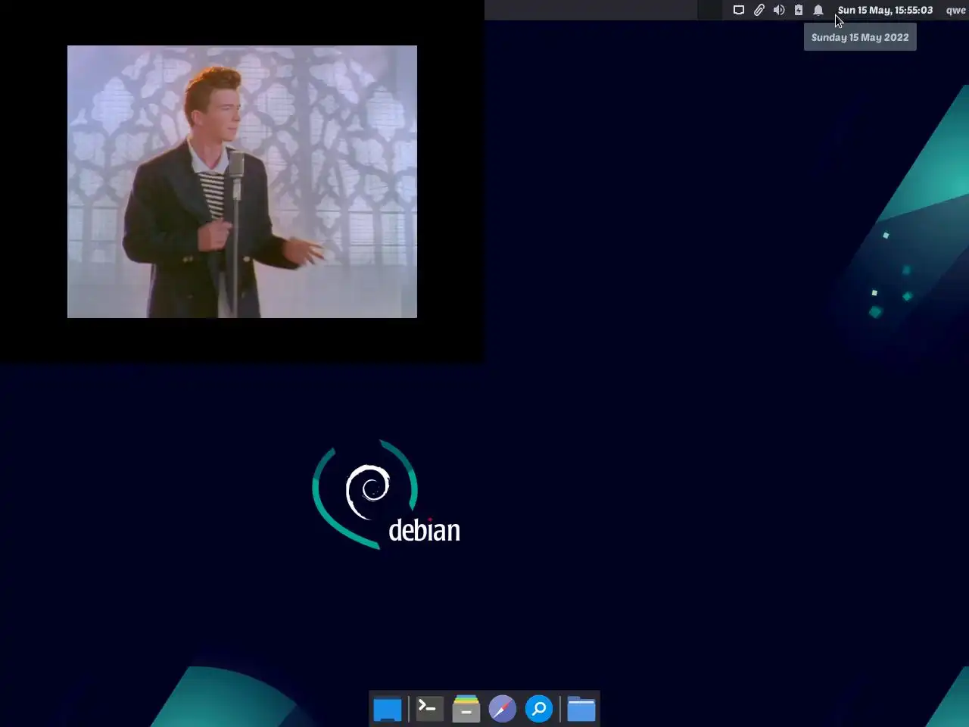Open the blue folder dock icon
Screen dimensions: 969x727
coord(581,709)
